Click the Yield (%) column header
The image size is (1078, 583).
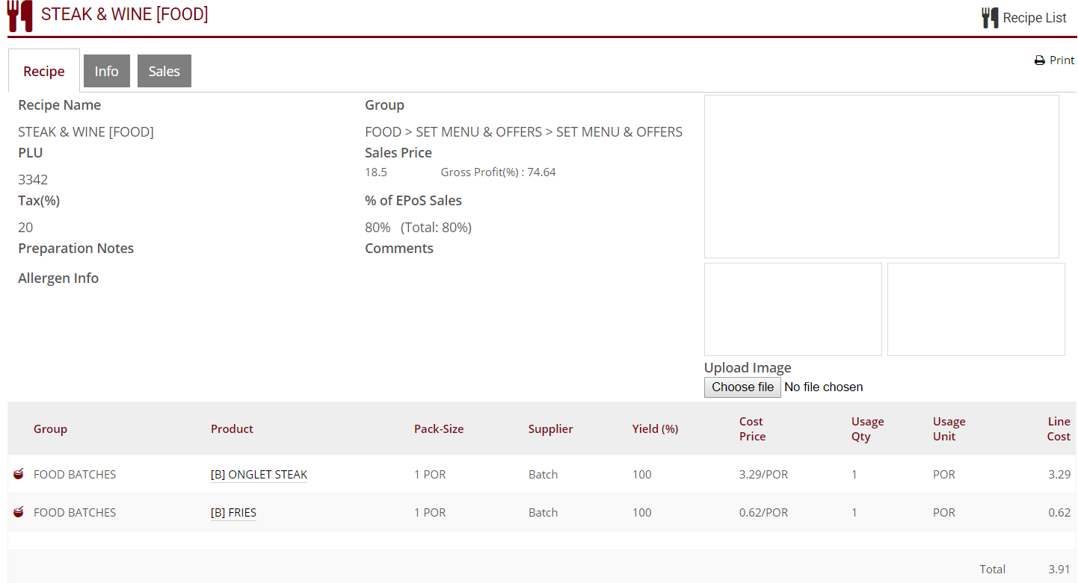click(655, 429)
